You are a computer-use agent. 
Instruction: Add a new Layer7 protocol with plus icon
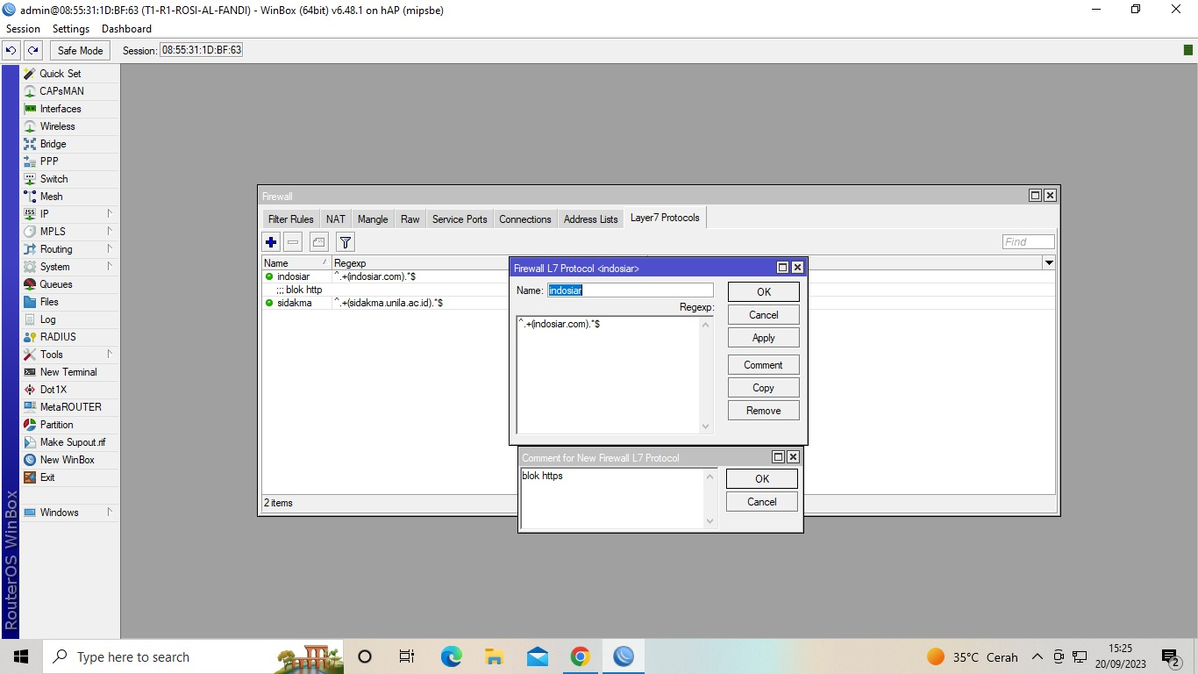coord(271,242)
